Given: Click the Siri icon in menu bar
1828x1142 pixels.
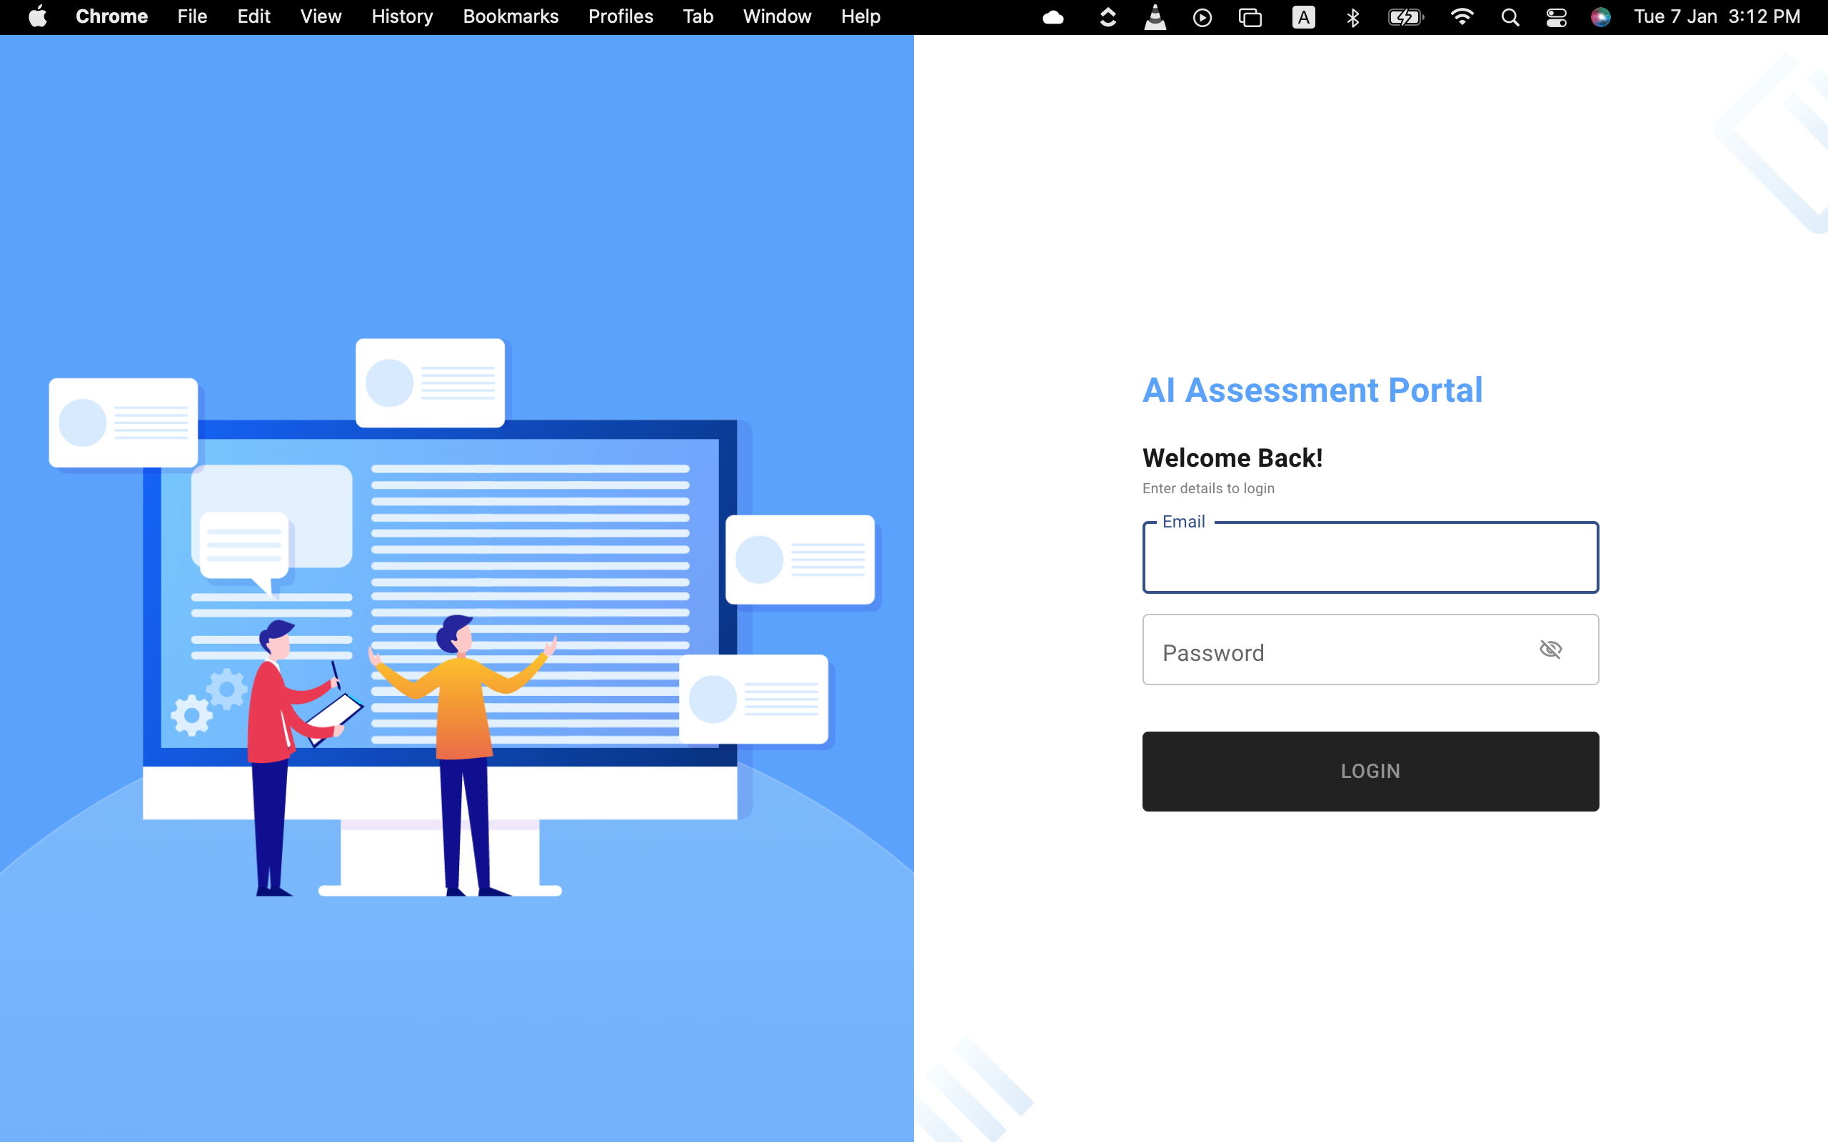Looking at the screenshot, I should click(1600, 16).
